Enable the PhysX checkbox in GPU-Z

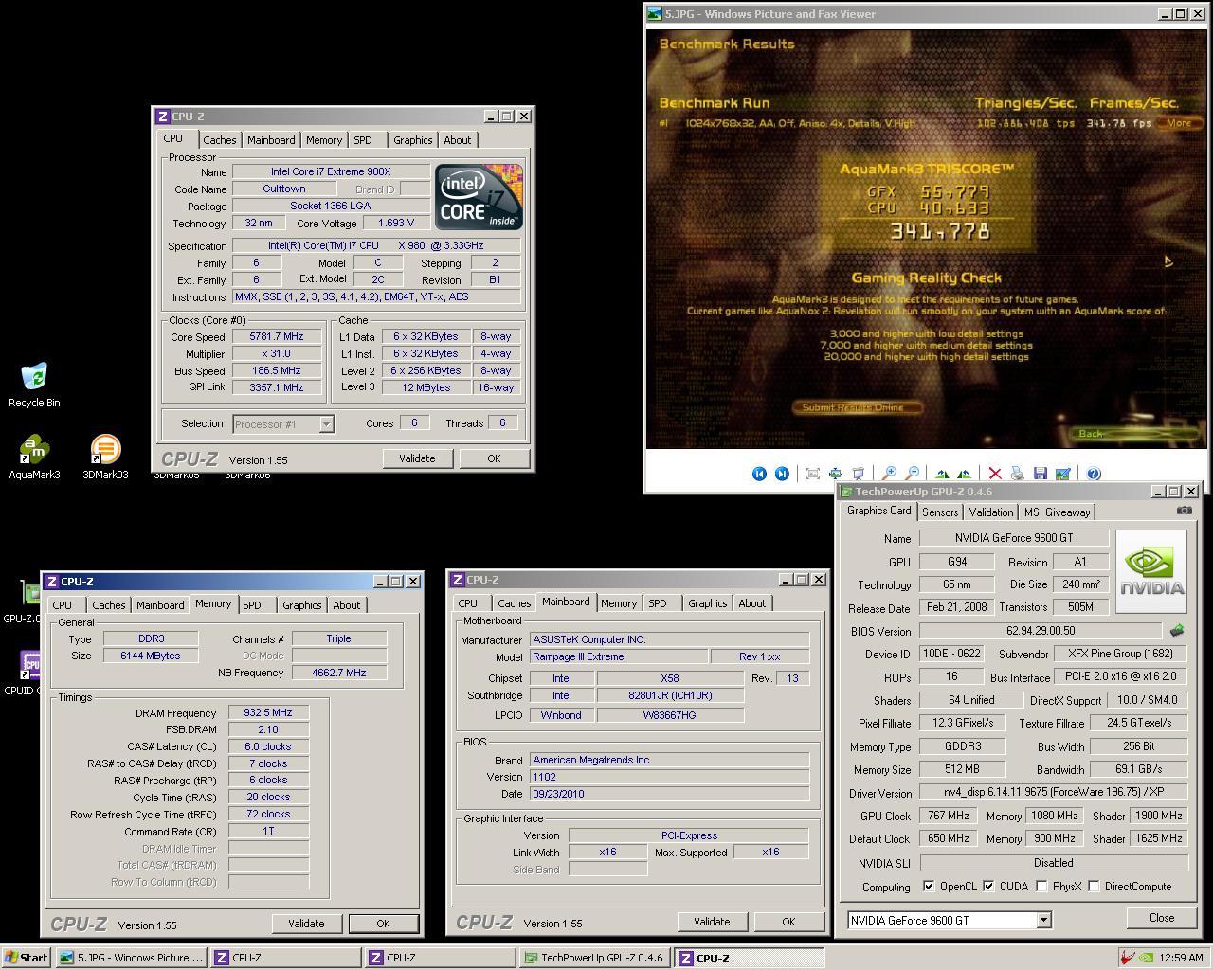coord(1041,887)
